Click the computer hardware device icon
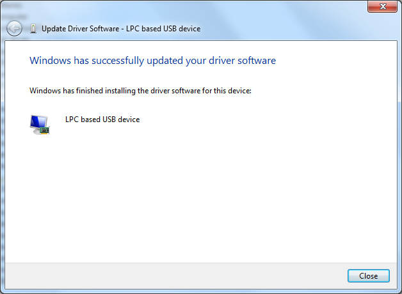The width and height of the screenshot is (402, 294). (40, 125)
